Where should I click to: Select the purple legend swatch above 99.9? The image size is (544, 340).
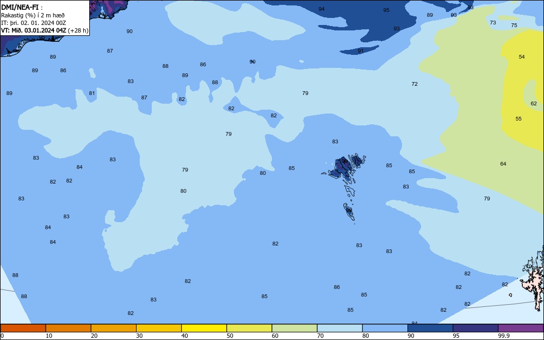[521, 328]
